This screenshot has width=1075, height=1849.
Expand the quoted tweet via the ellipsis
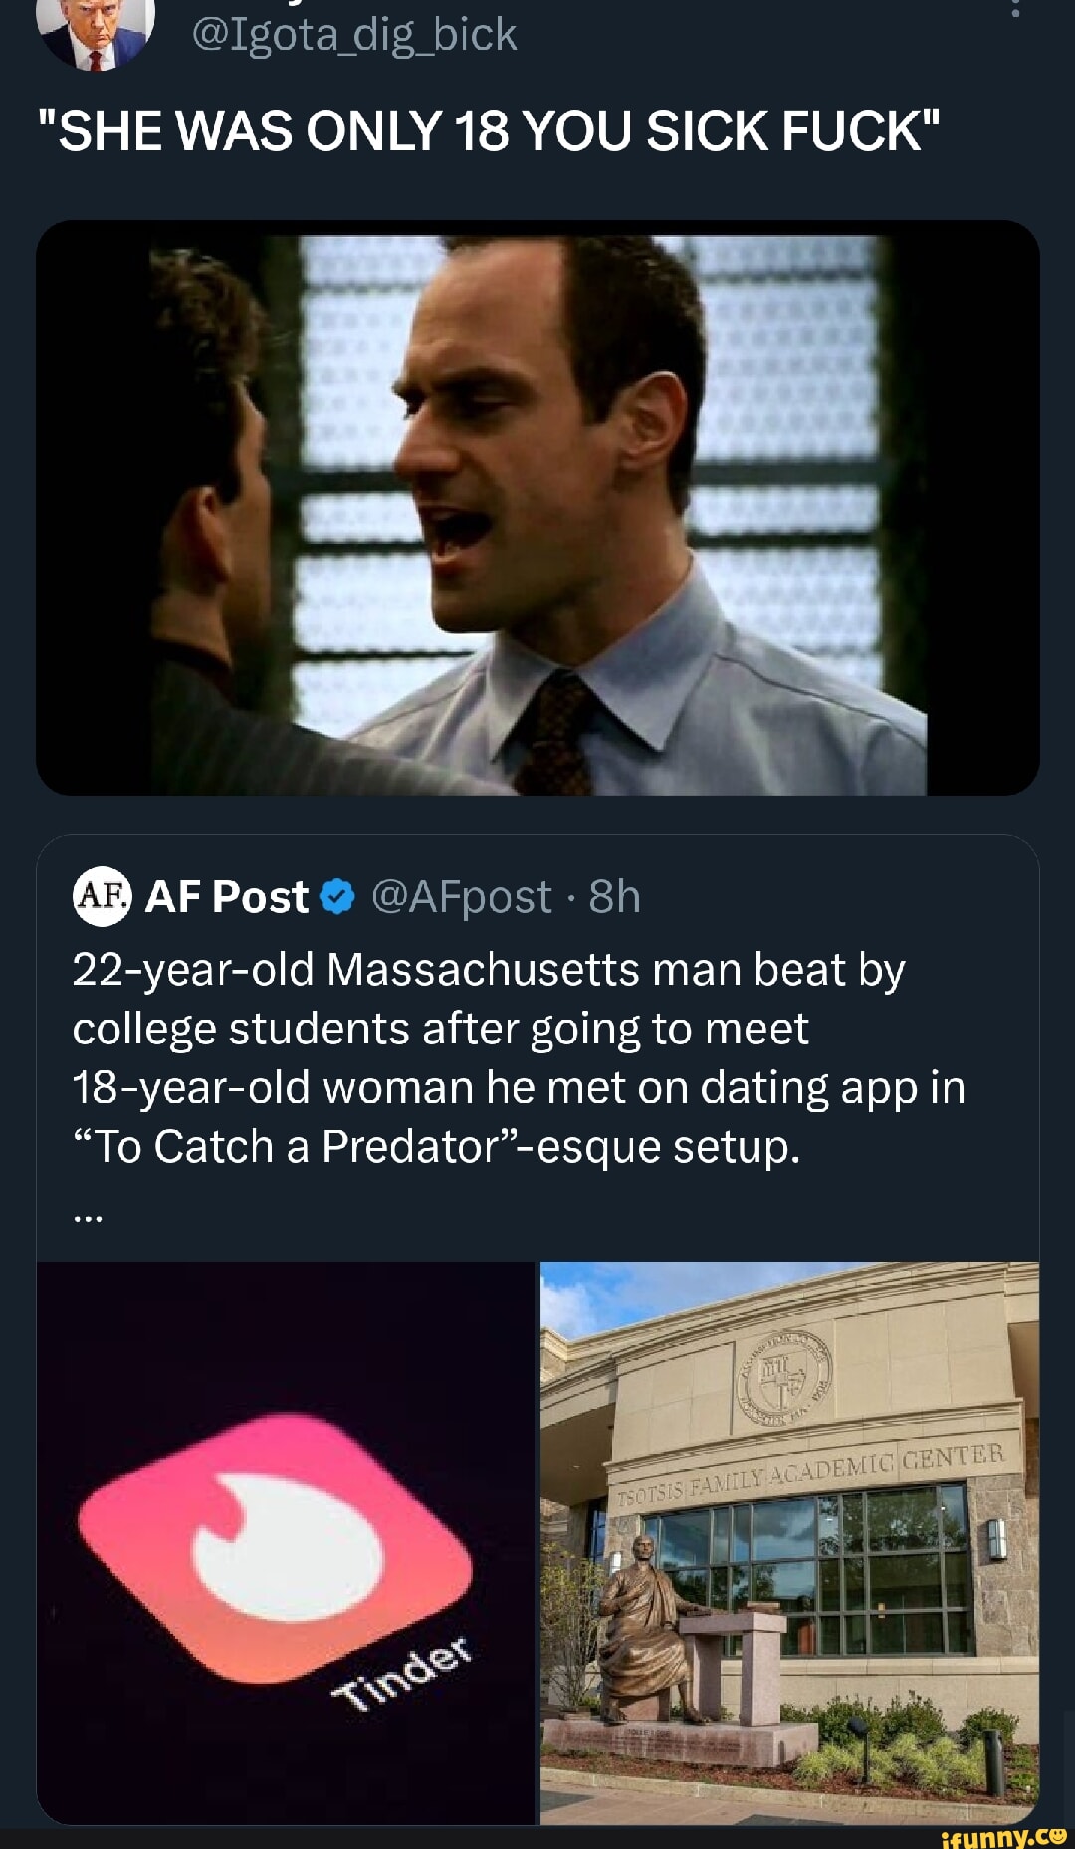pos(88,1215)
